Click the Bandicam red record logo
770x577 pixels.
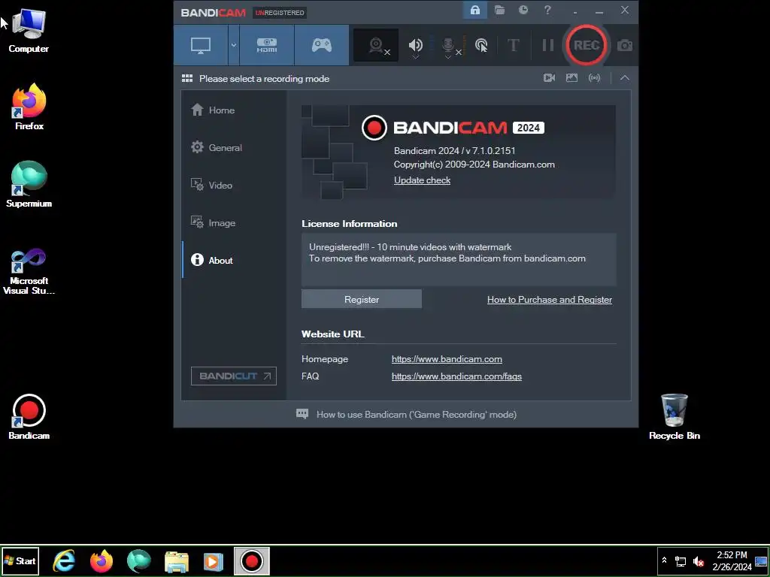tap(374, 128)
